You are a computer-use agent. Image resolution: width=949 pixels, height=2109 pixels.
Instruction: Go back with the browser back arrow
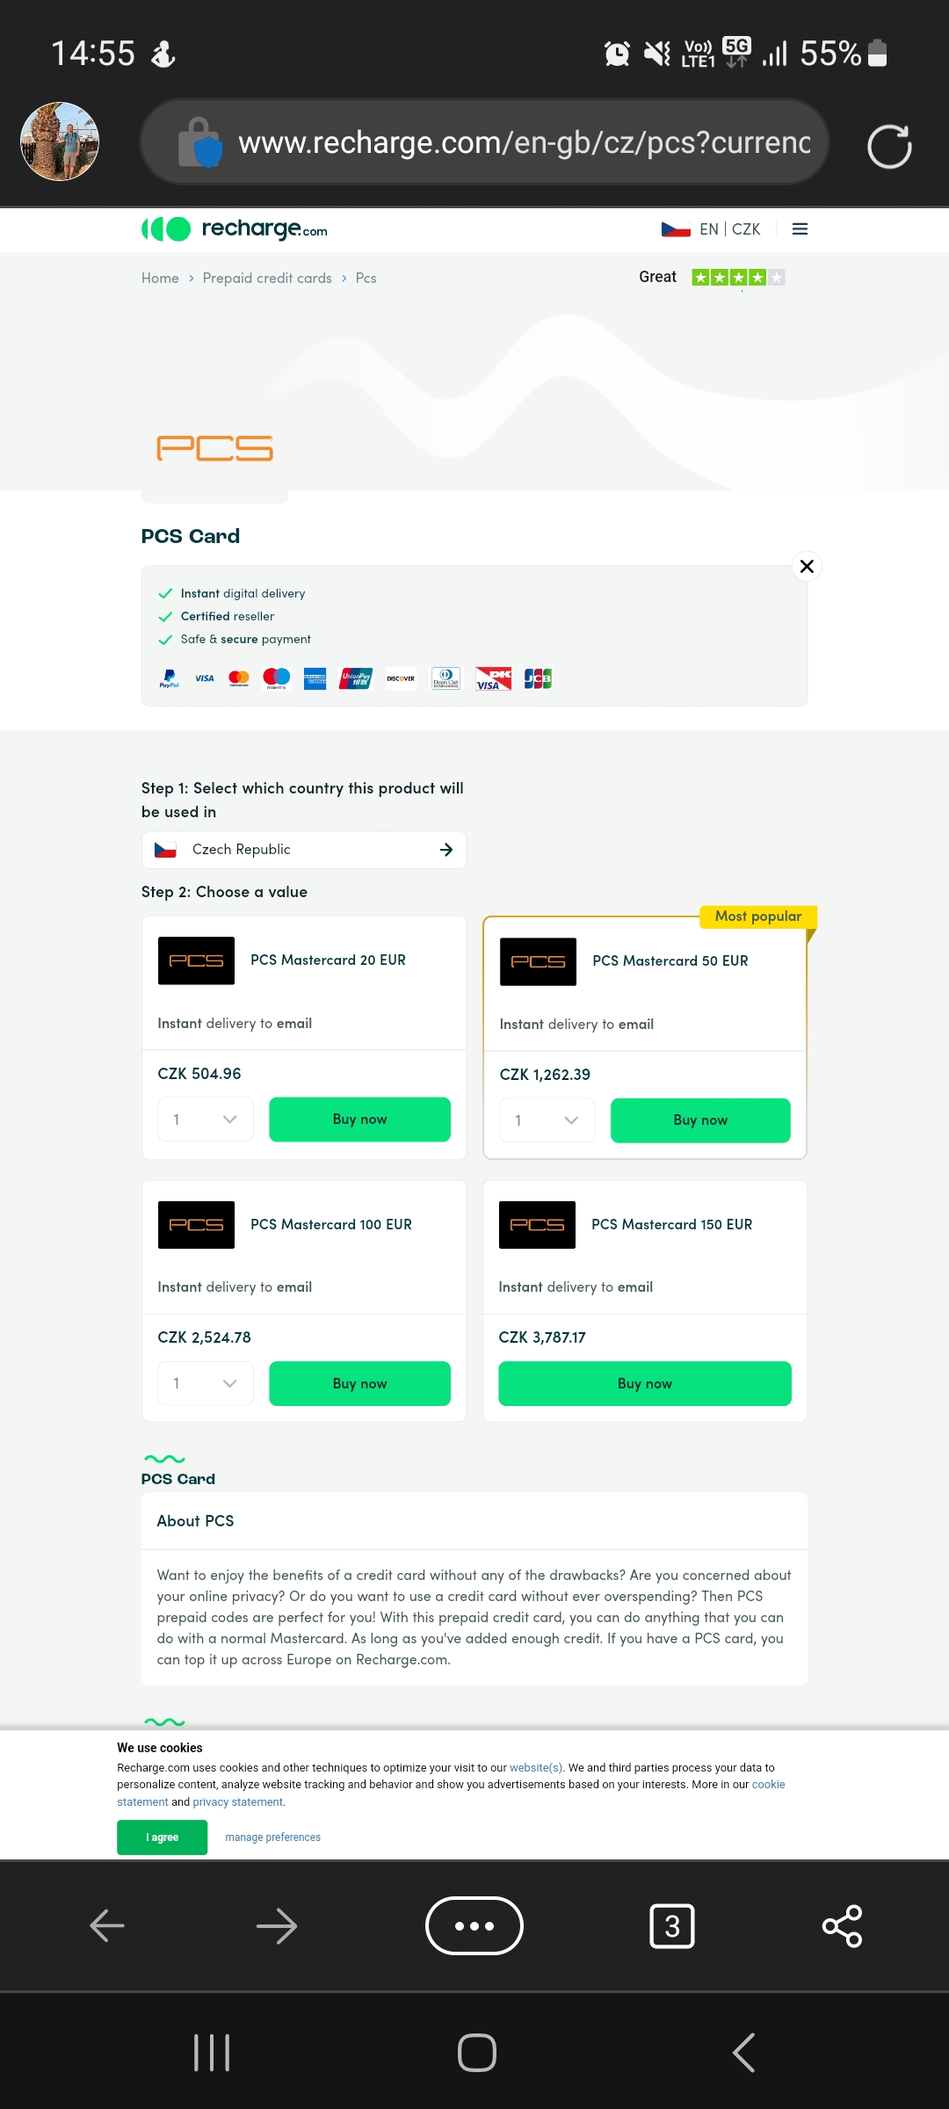point(107,1925)
